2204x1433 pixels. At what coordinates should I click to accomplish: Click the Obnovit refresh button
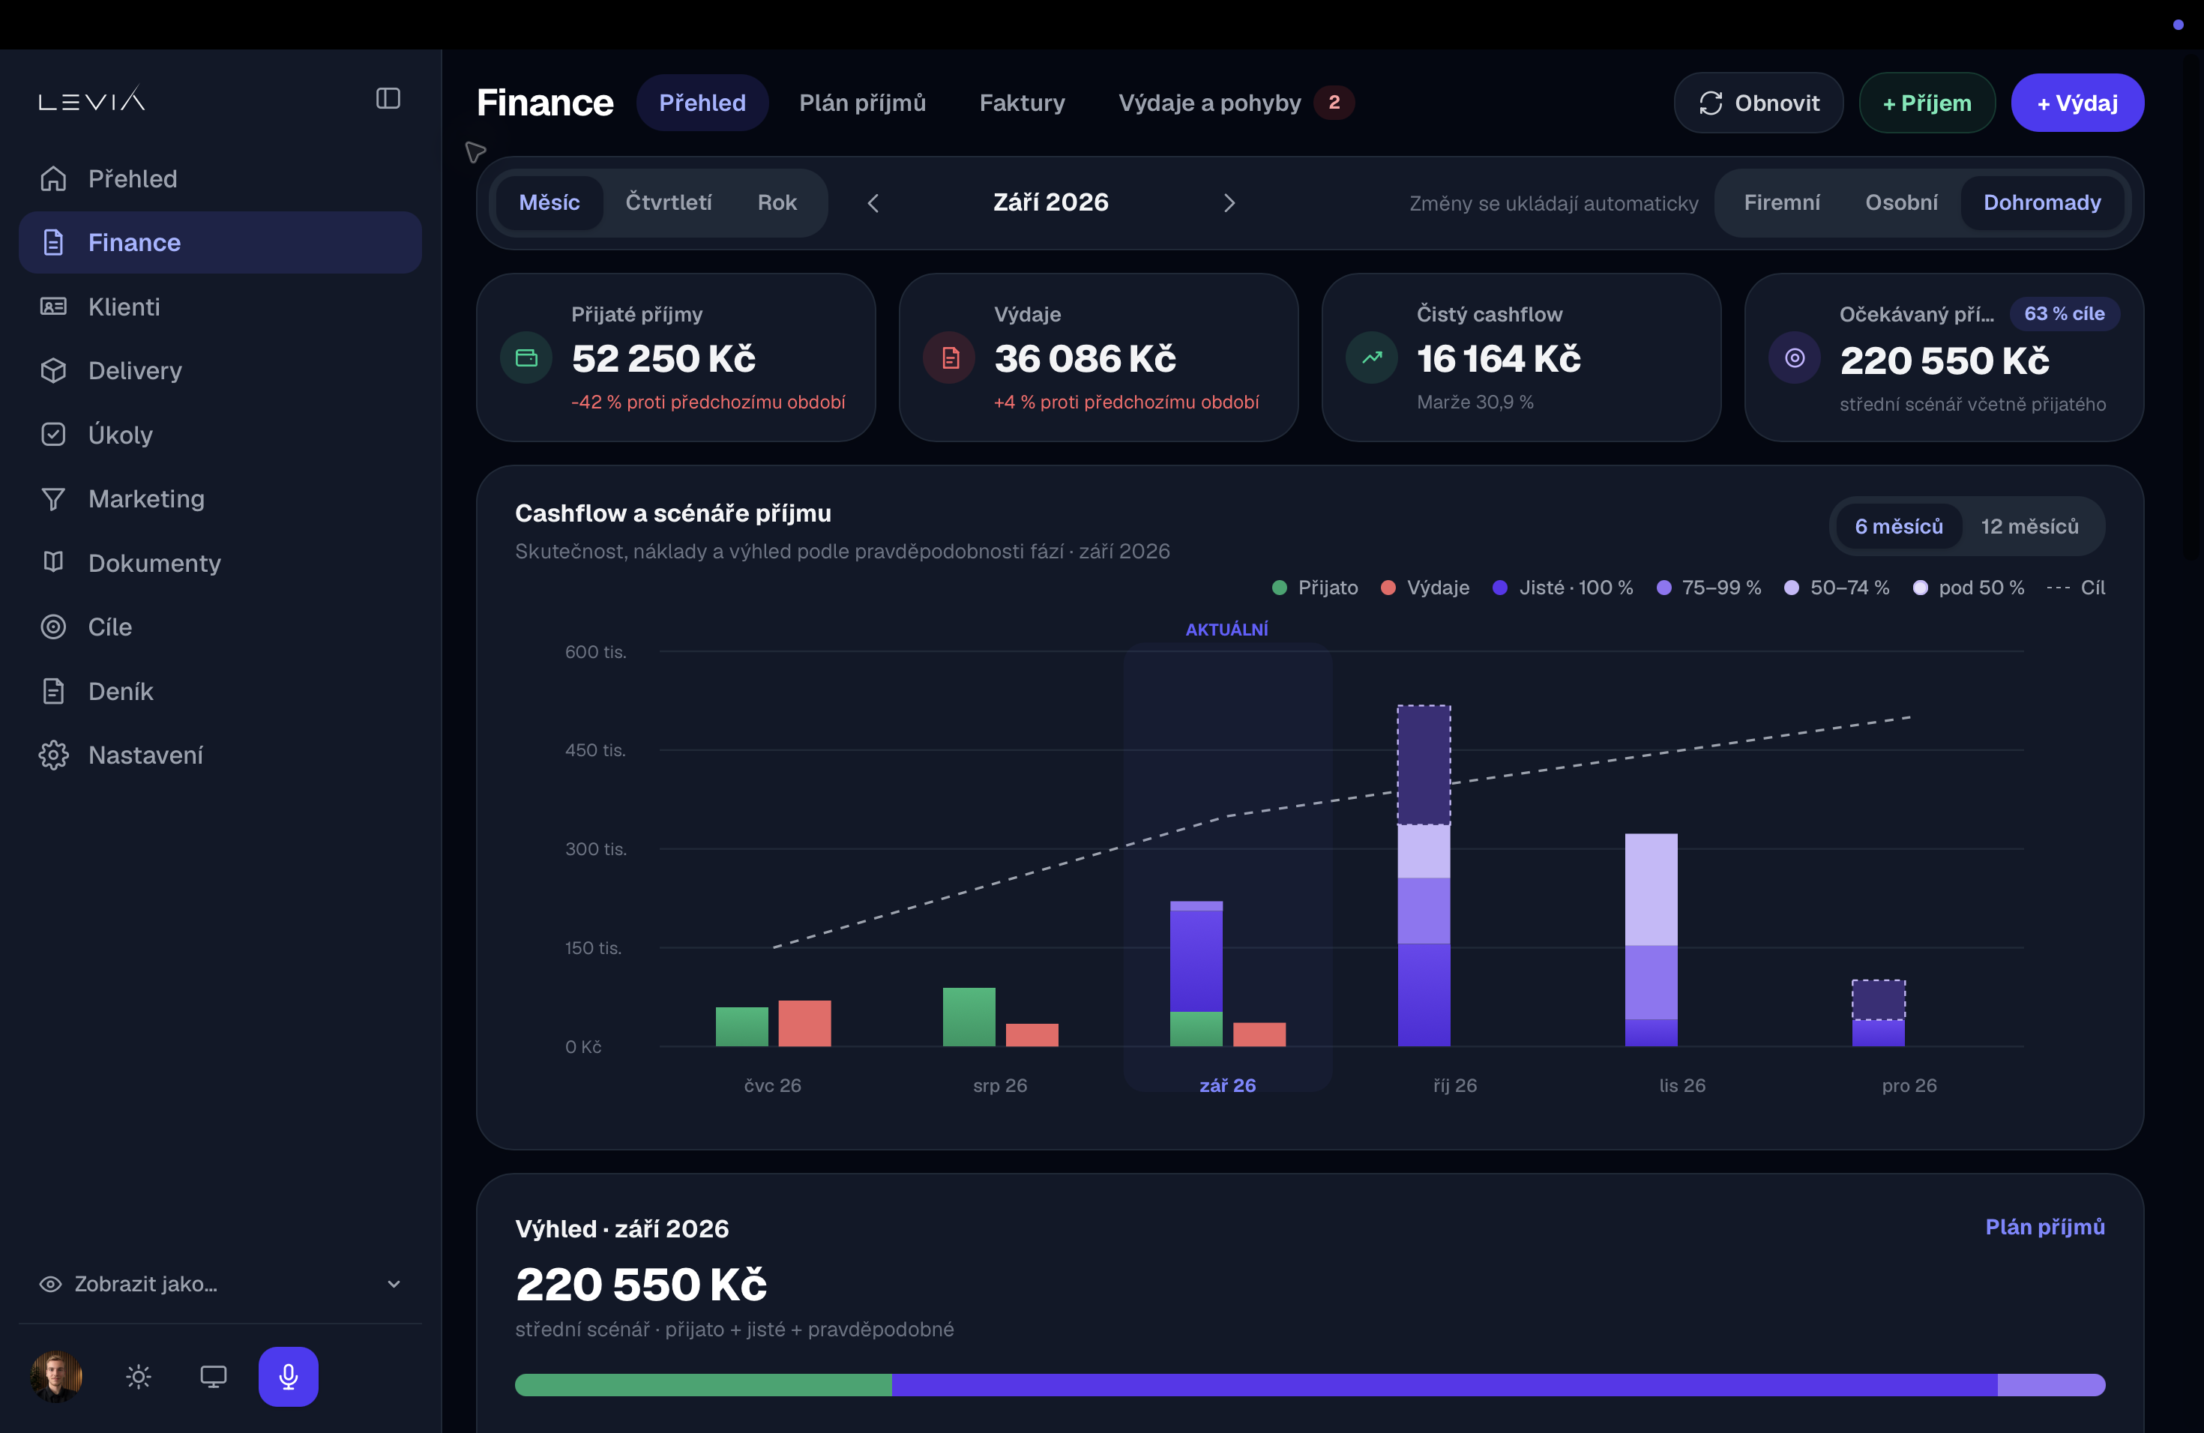tap(1758, 103)
